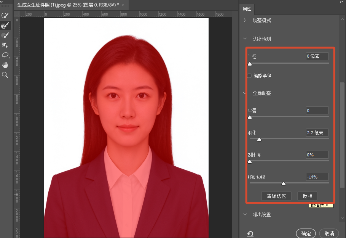Click the 对比度 value field showing 0%
Image resolution: width=346 pixels, height=238 pixels.
(x=317, y=155)
